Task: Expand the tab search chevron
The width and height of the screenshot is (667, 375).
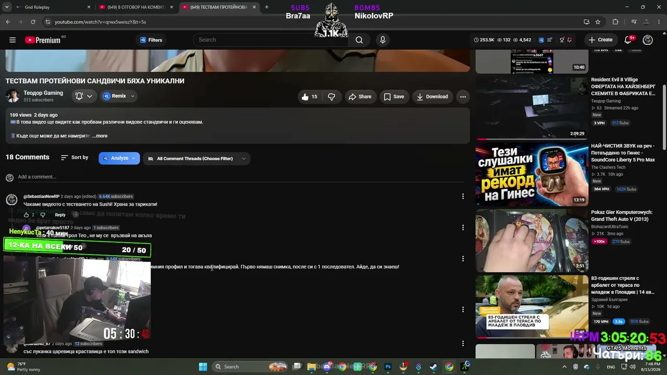Action: 6,7
